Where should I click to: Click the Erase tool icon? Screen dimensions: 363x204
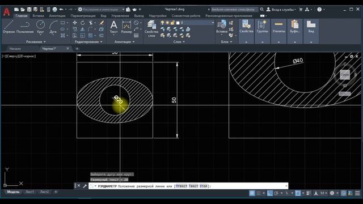pos(102,23)
